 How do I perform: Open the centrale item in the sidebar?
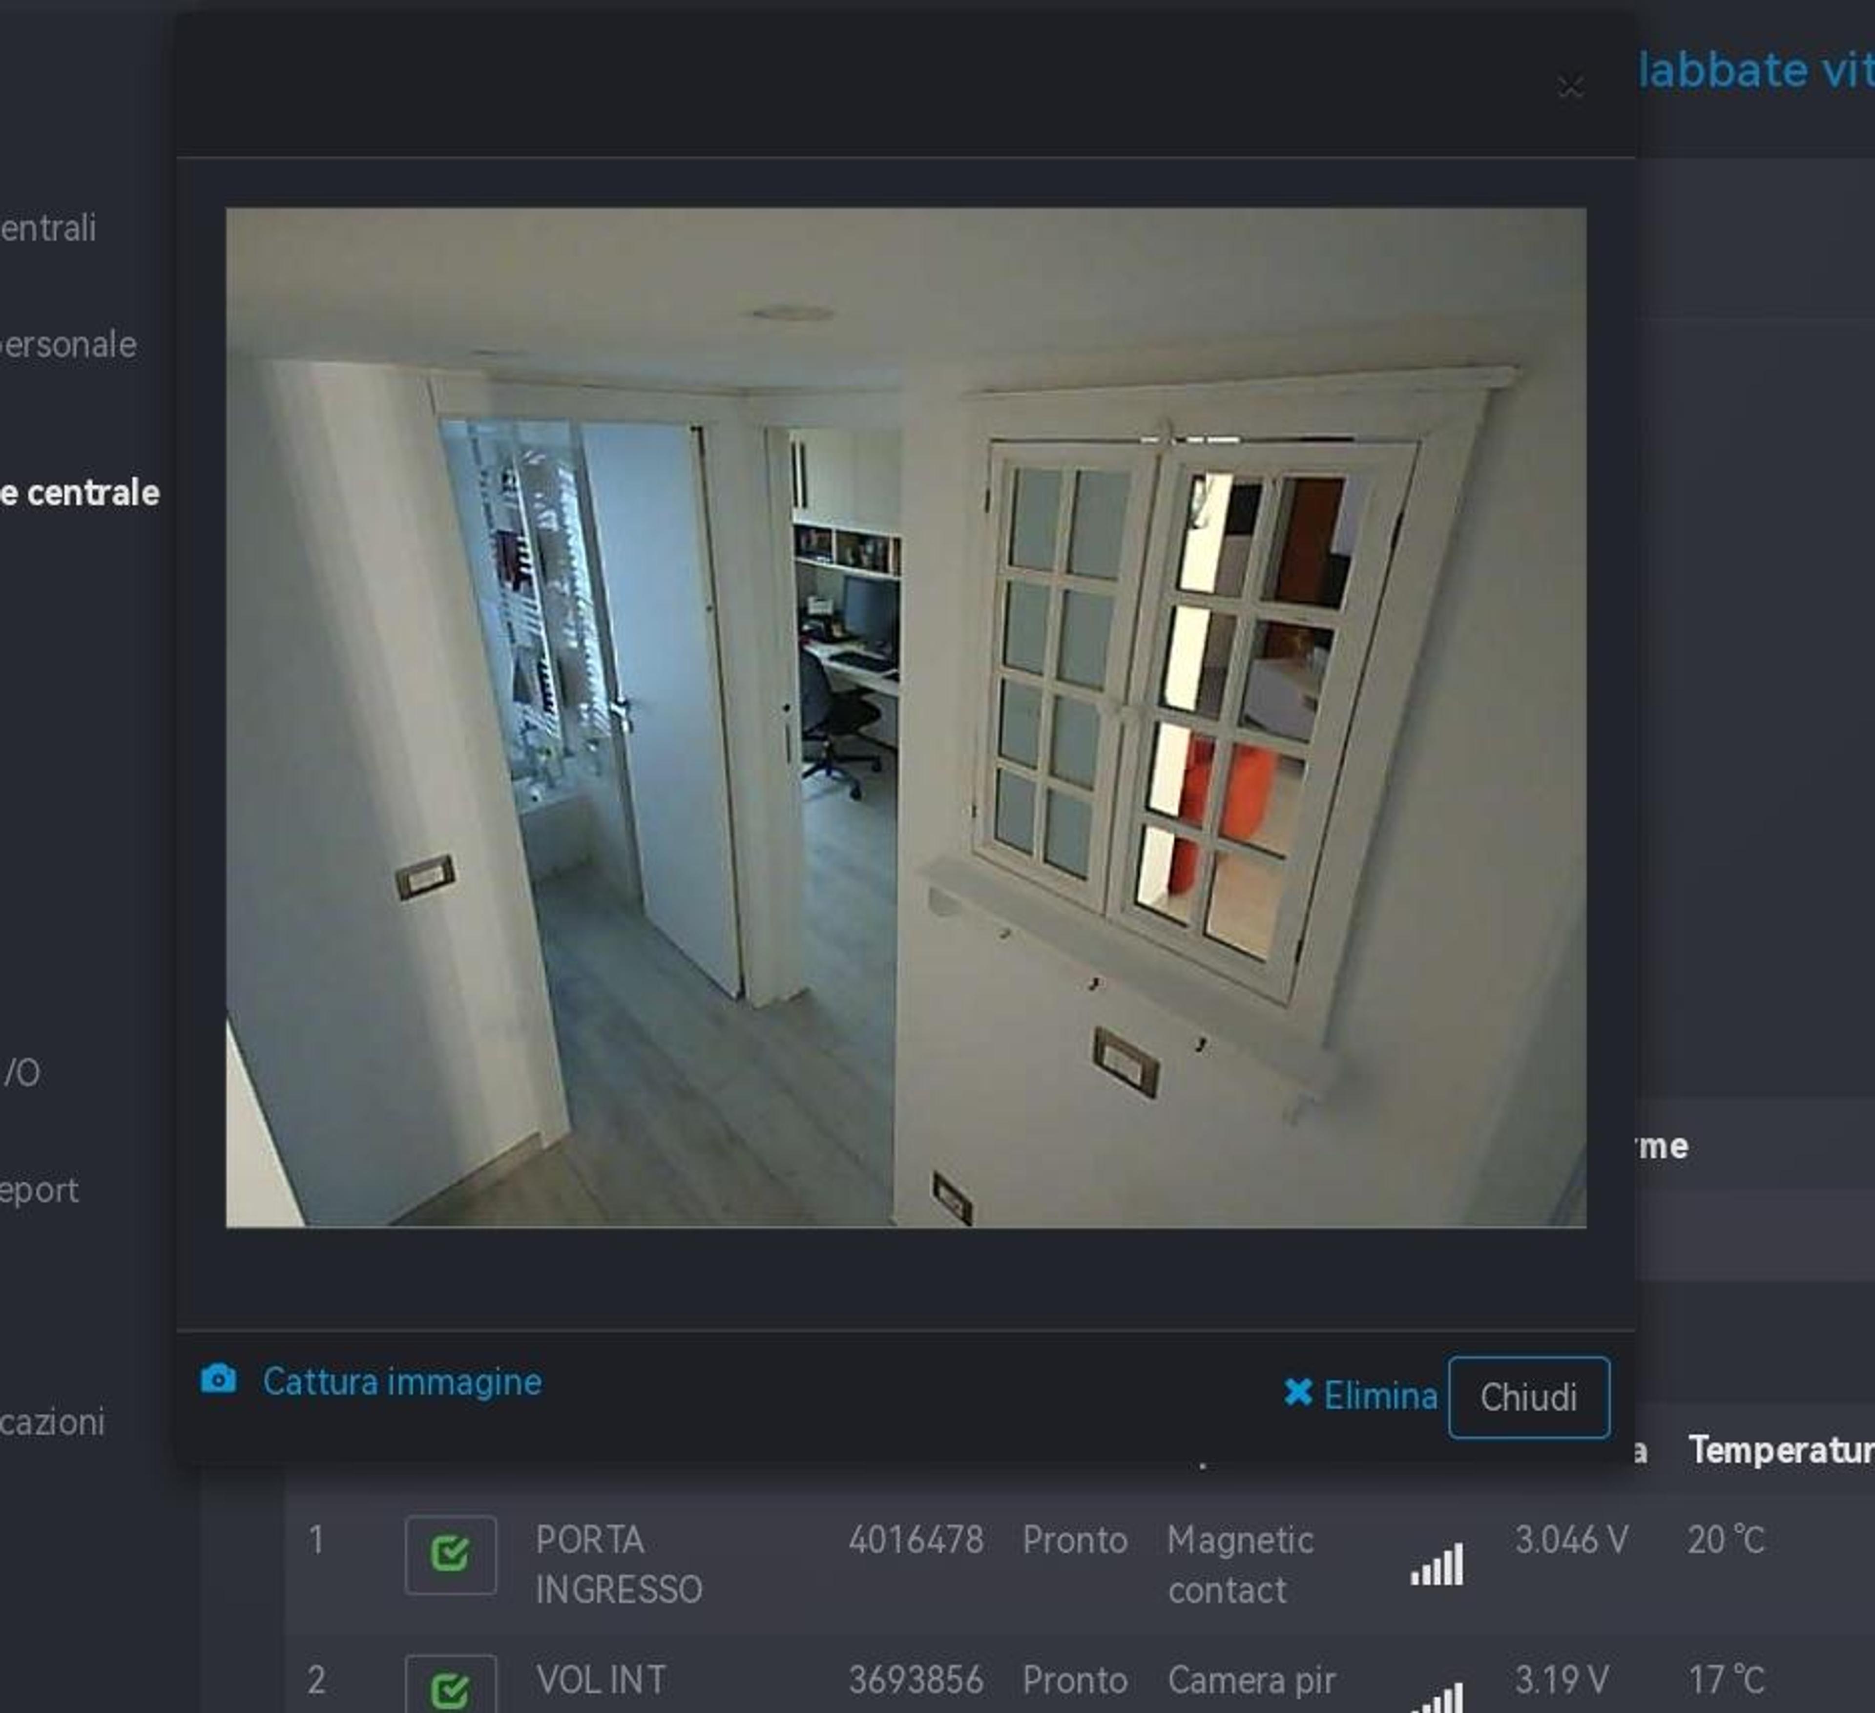coord(80,493)
